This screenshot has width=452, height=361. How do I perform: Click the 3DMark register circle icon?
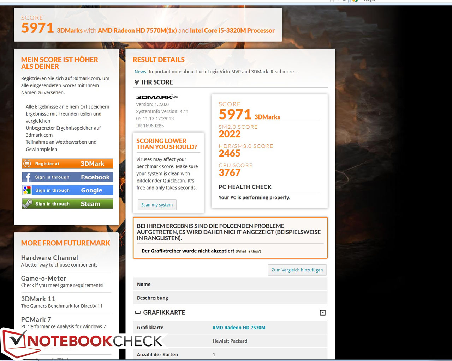(x=27, y=164)
